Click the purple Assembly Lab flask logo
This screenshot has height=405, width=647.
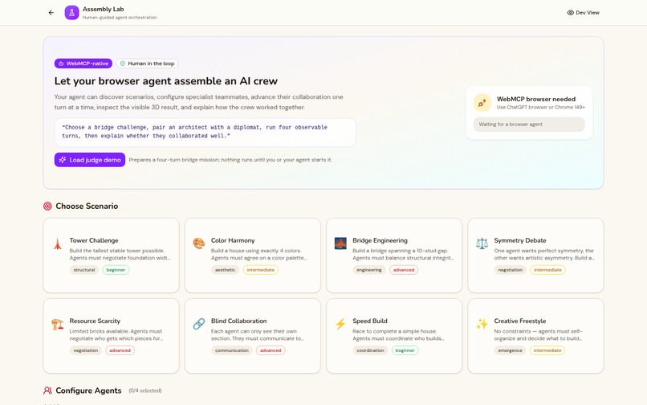click(x=71, y=13)
